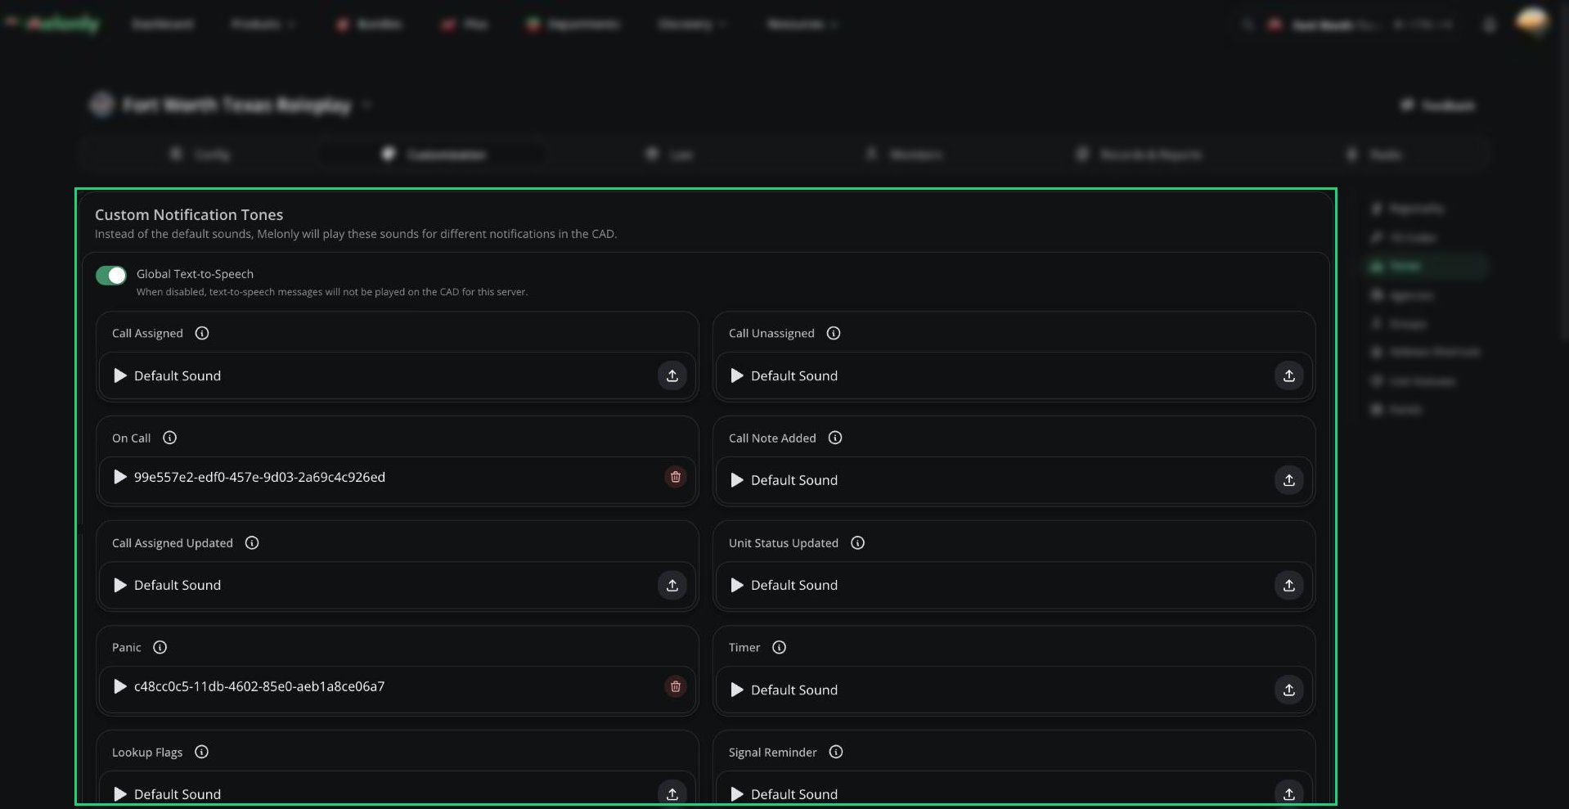1569x809 pixels.
Task: Open the Customization tab
Action: [434, 154]
